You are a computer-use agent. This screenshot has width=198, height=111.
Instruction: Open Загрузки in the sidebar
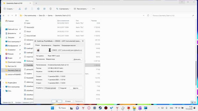(11, 38)
